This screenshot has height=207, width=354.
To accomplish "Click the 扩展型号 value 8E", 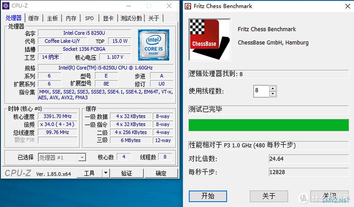I will tap(106, 84).
